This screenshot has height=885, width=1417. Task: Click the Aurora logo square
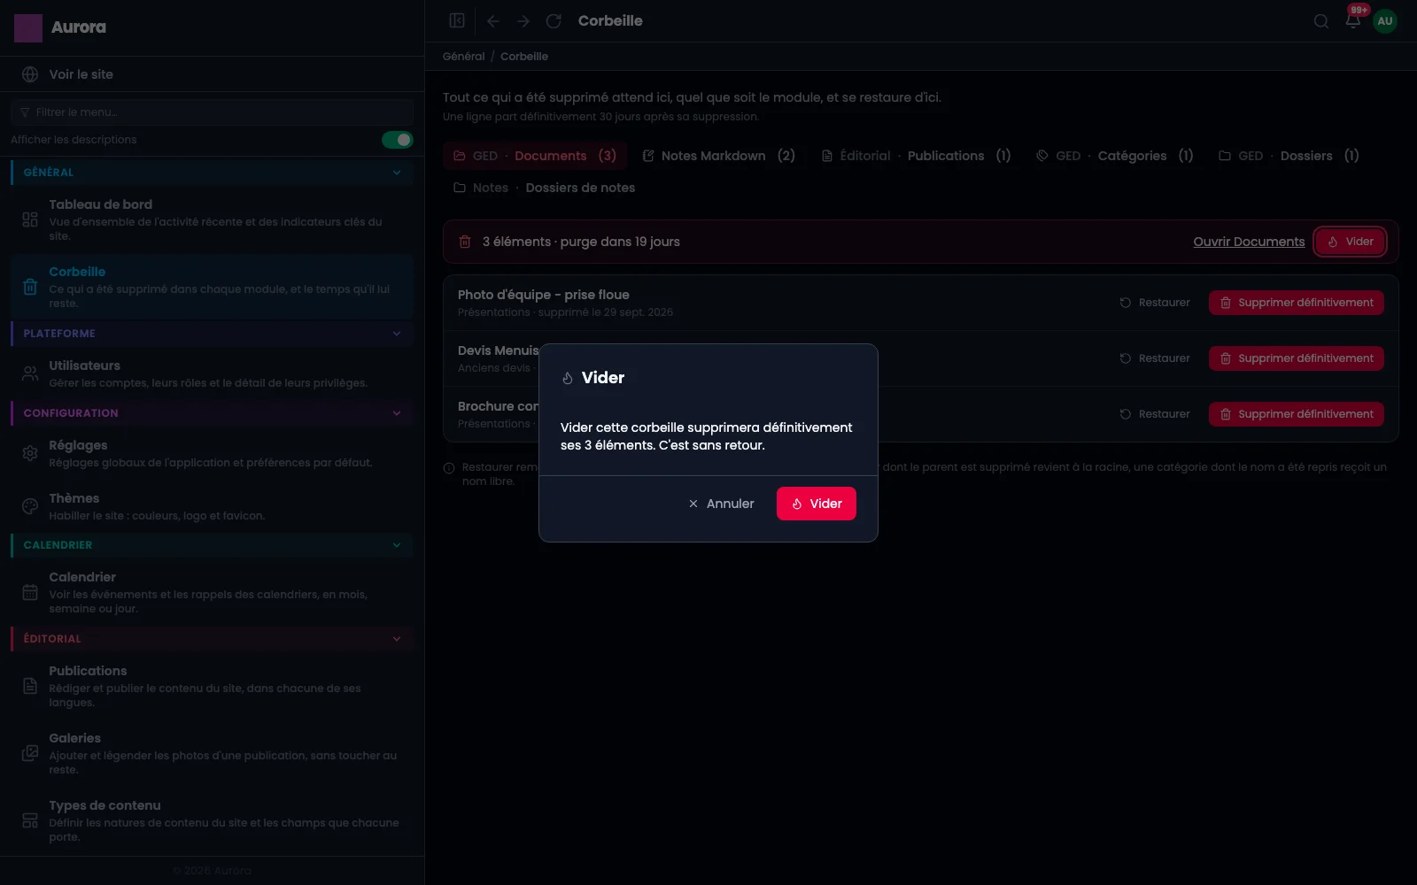(28, 28)
